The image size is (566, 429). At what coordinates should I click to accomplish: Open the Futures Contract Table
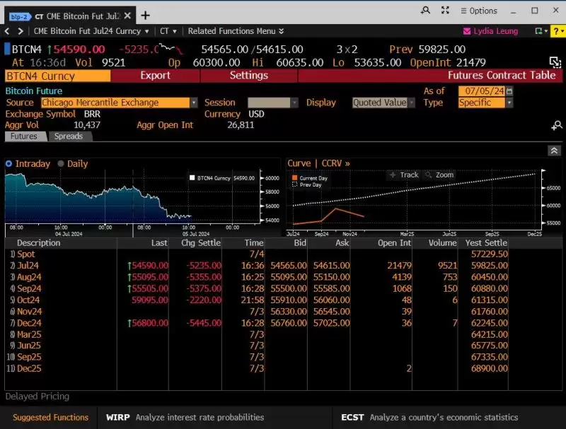tap(503, 76)
